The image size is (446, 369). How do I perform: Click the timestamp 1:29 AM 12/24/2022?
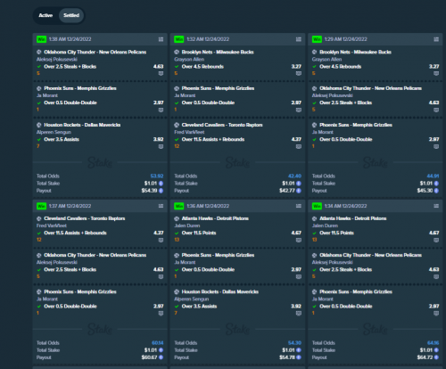click(x=345, y=39)
